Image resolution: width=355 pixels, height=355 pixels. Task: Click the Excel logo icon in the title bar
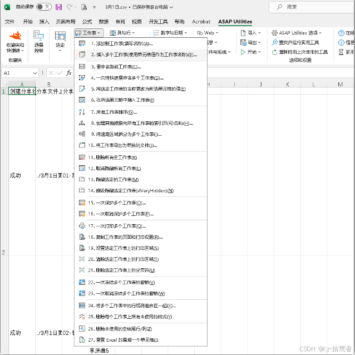(x=7, y=7)
